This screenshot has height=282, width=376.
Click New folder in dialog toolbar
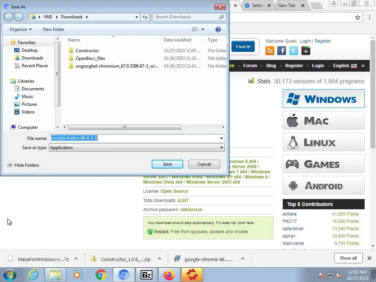pos(54,29)
